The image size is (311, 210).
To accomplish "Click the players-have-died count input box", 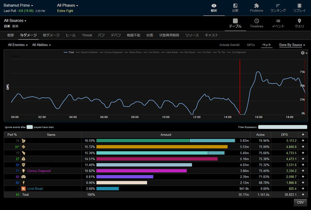I will [30, 127].
